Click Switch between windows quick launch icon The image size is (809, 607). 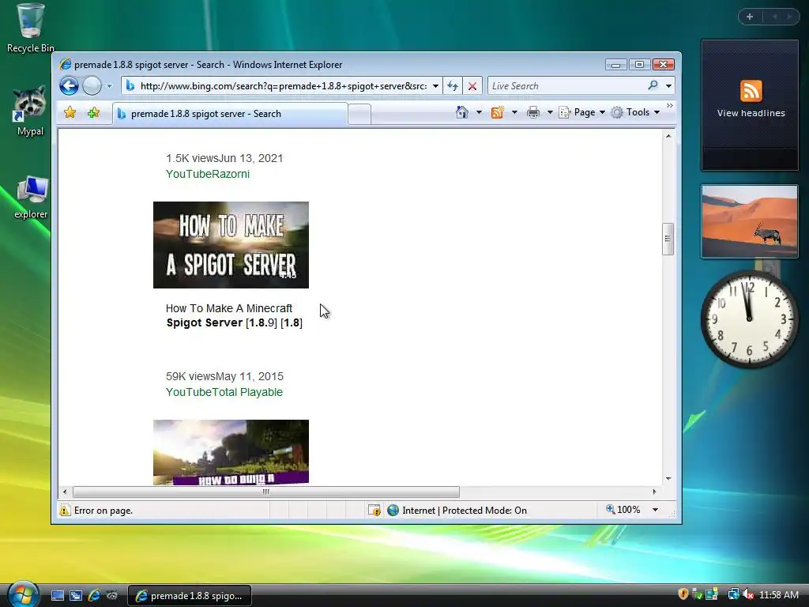[x=76, y=596]
